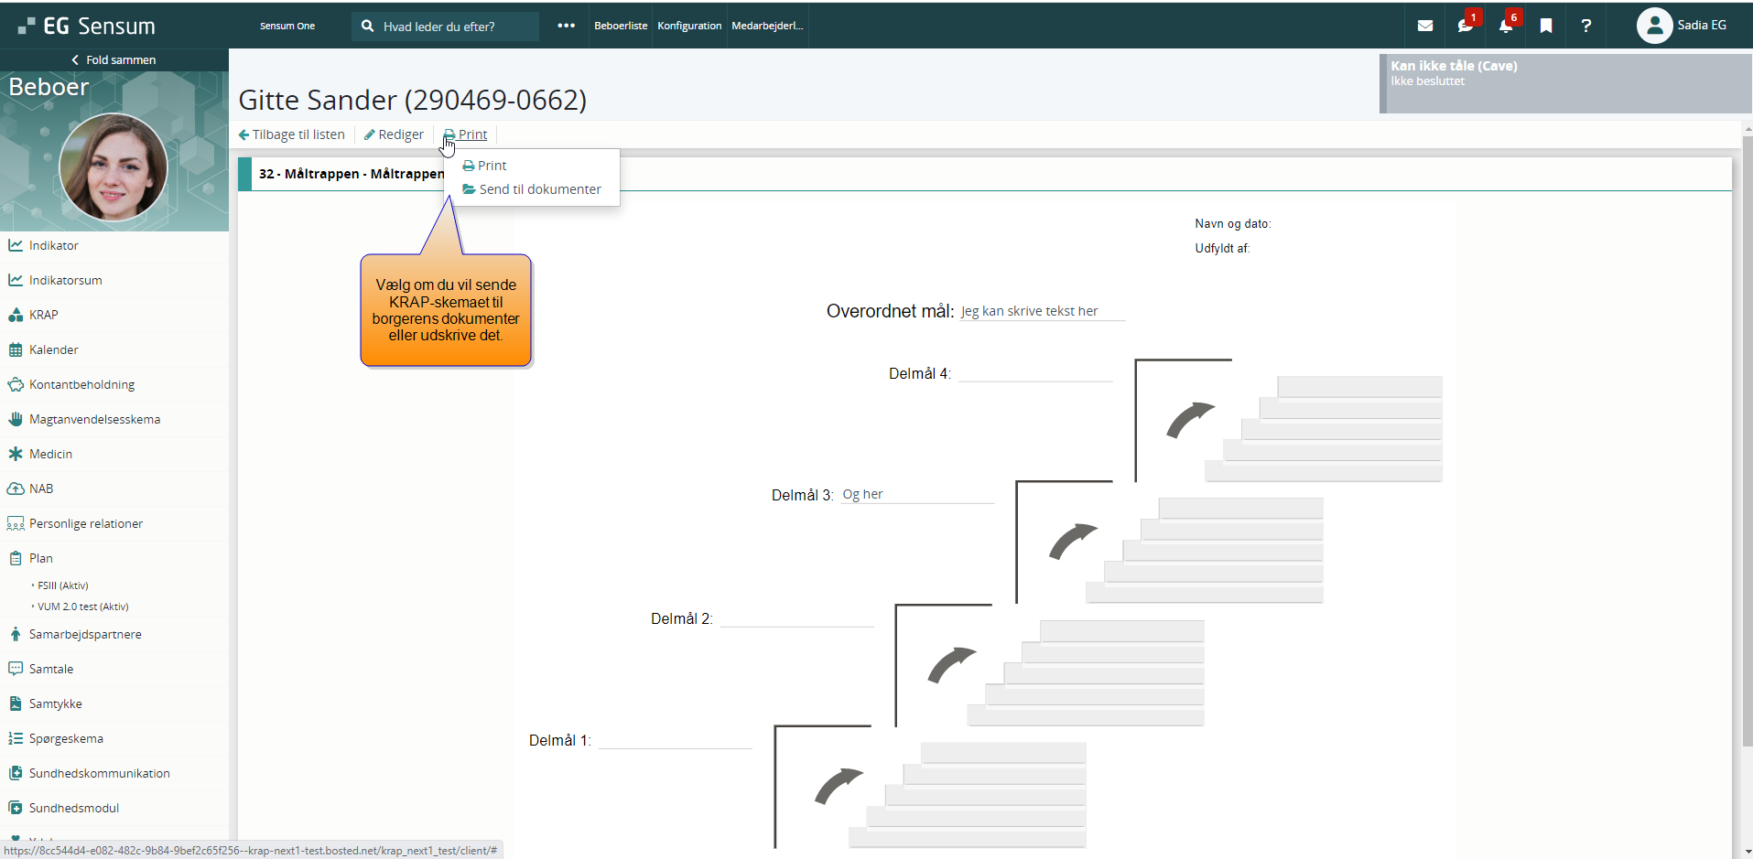Open the Print dropdown in toolbar
The image size is (1753, 859).
point(466,134)
